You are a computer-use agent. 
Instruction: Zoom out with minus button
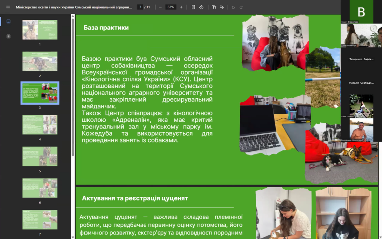(x=160, y=7)
